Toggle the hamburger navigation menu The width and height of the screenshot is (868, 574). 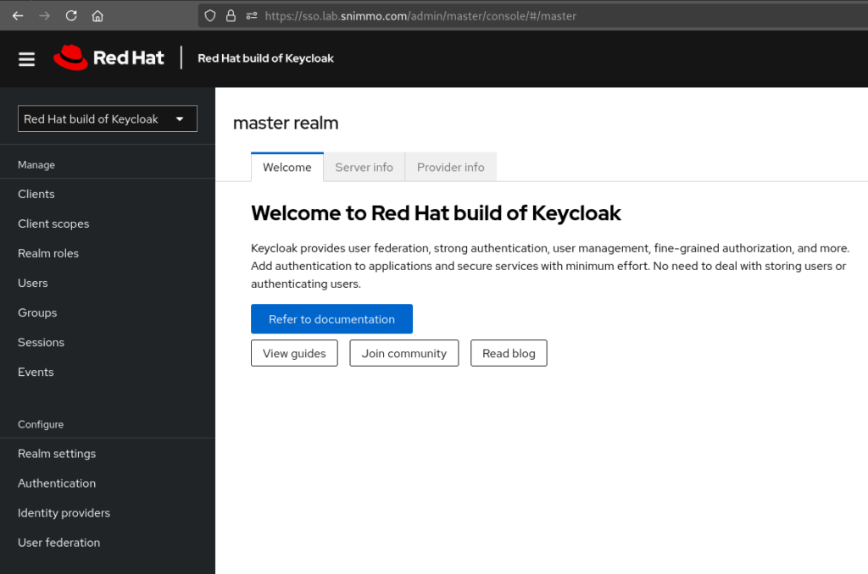(x=26, y=58)
